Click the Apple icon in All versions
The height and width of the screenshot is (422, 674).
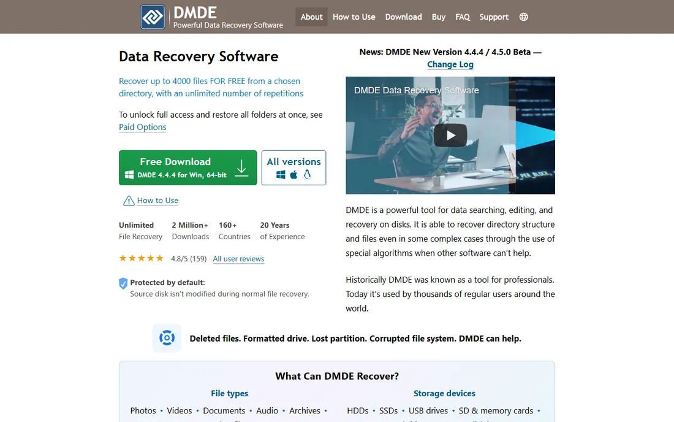pyautogui.click(x=293, y=175)
